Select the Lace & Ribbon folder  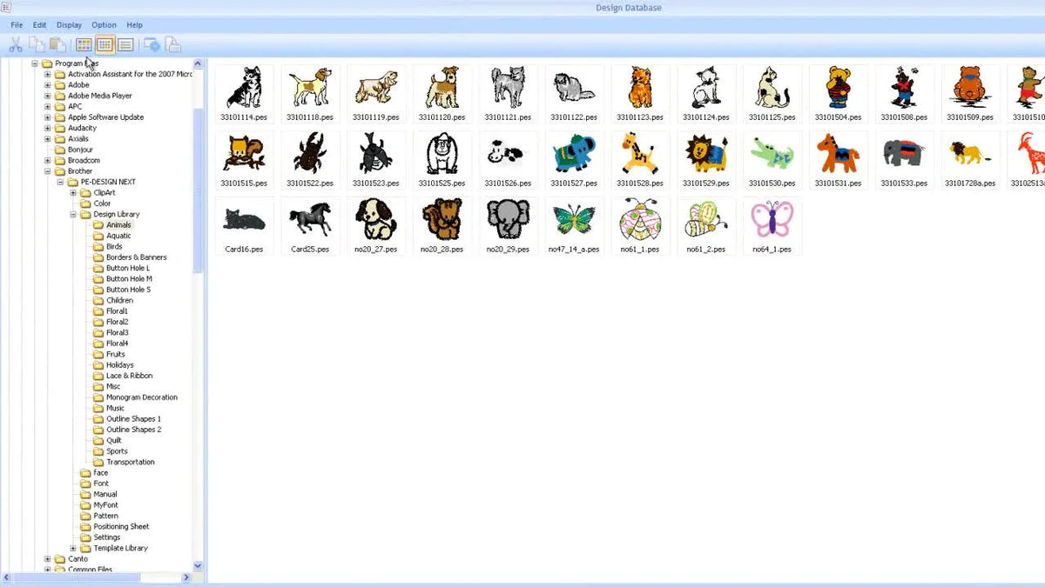(x=129, y=376)
